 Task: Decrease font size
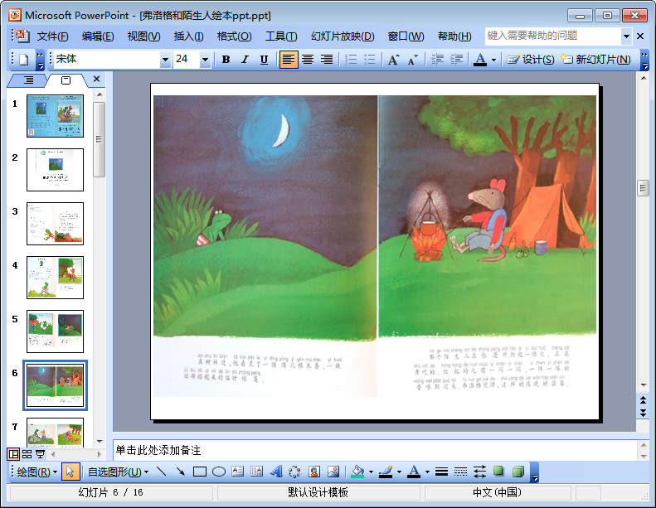coord(412,60)
